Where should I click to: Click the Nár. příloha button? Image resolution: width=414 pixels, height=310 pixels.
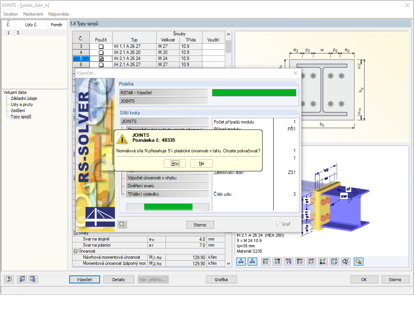pyautogui.click(x=153, y=280)
